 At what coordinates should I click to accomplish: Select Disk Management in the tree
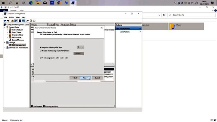(17, 45)
